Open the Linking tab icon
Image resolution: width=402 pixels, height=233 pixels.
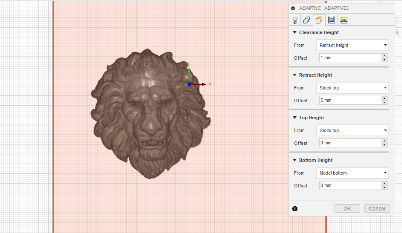344,20
